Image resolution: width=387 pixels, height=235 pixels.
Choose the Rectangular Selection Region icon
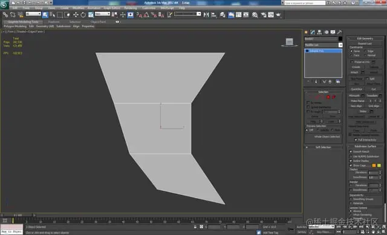tap(60, 14)
